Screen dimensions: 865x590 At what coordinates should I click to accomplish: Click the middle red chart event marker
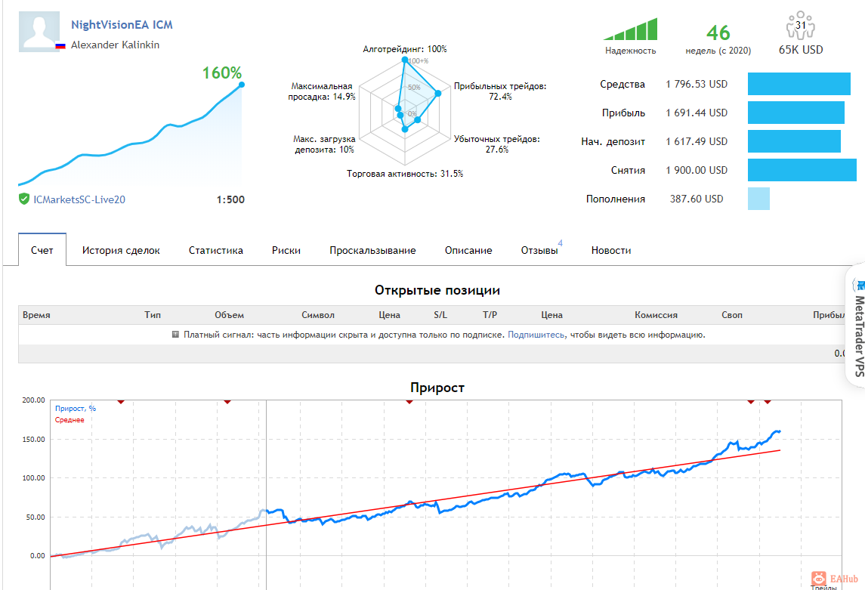point(409,402)
